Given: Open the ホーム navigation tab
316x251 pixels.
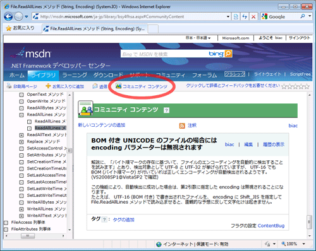Looking at the screenshot, I should tap(17, 75).
